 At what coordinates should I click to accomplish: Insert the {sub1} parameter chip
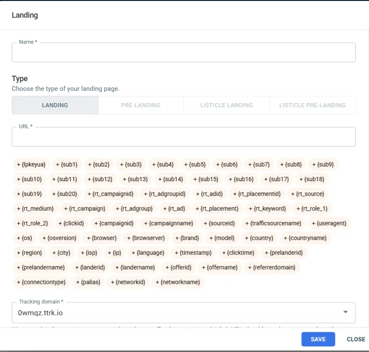click(67, 164)
